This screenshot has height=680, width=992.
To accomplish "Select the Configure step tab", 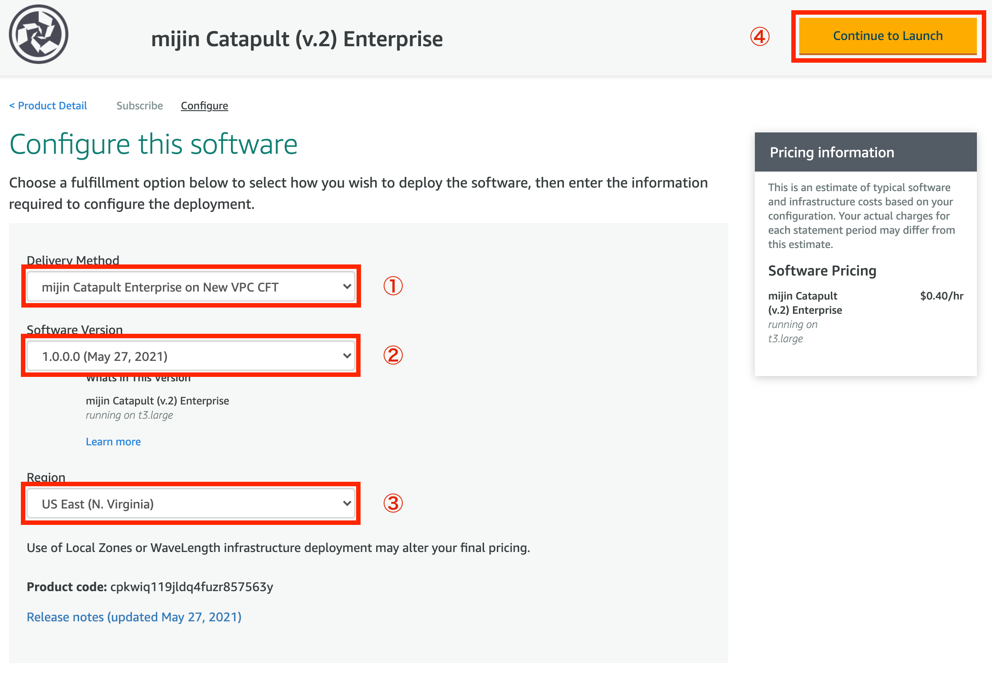I will pos(204,106).
